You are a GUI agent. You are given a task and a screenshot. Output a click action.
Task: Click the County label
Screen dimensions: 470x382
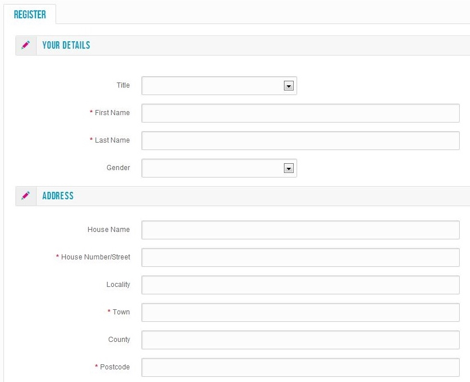pyautogui.click(x=119, y=340)
